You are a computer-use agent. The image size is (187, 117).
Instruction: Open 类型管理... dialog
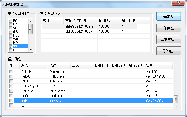tap(169, 40)
